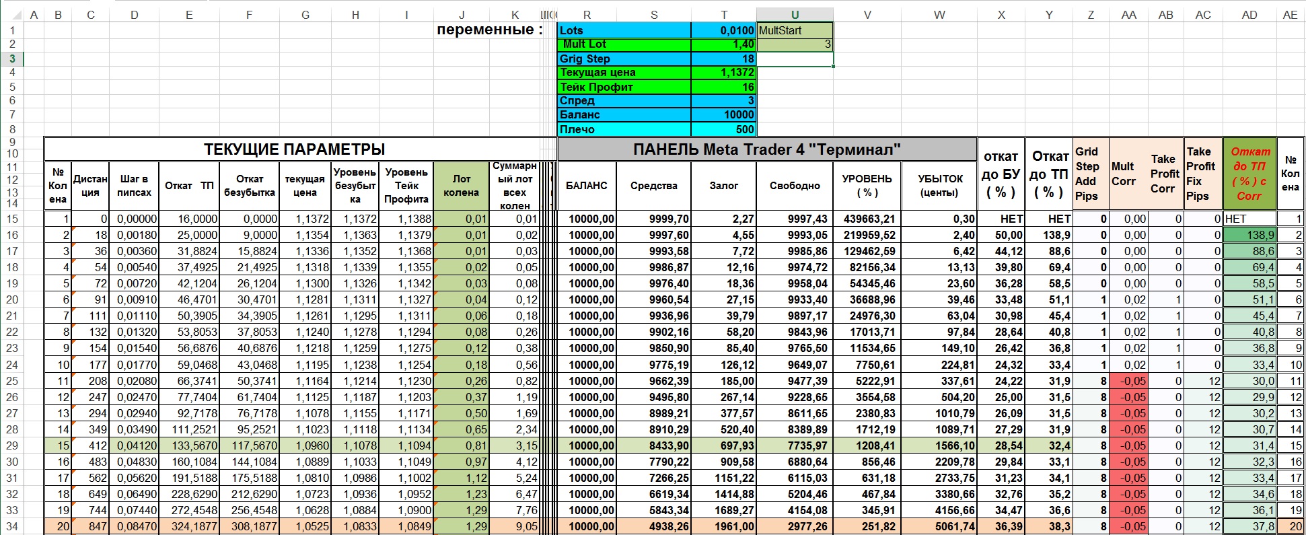Select the откат ТП value 133,5670
The width and height of the screenshot is (1306, 535).
(189, 445)
